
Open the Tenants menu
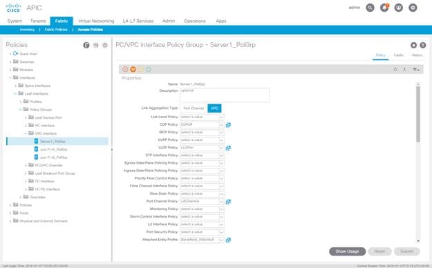[38, 21]
